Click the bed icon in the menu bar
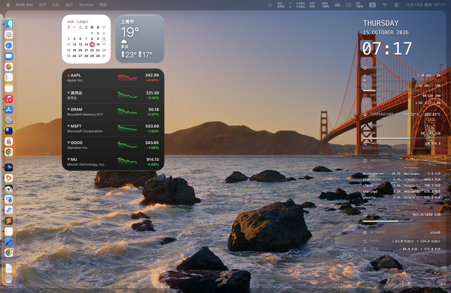This screenshot has width=451, height=293. tap(337, 5)
